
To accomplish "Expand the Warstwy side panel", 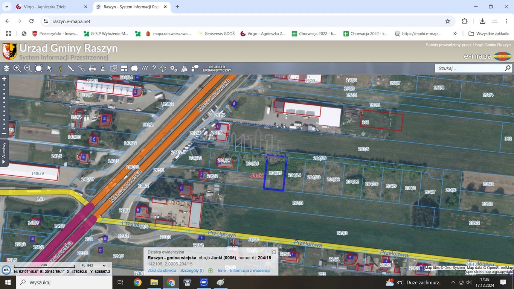I will (x=4, y=152).
